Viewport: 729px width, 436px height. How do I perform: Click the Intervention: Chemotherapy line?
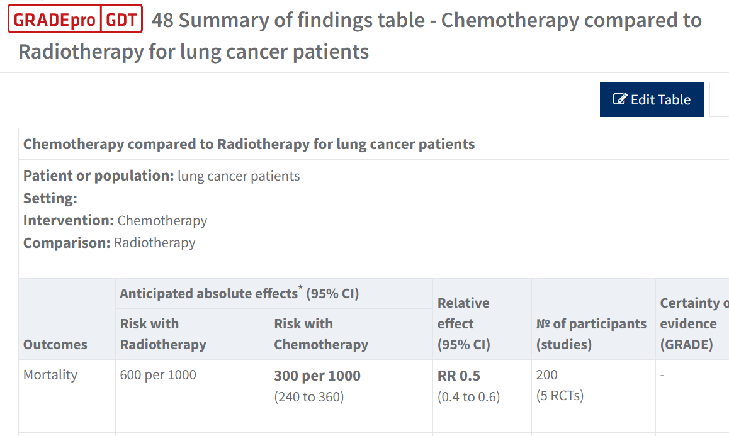click(x=115, y=220)
